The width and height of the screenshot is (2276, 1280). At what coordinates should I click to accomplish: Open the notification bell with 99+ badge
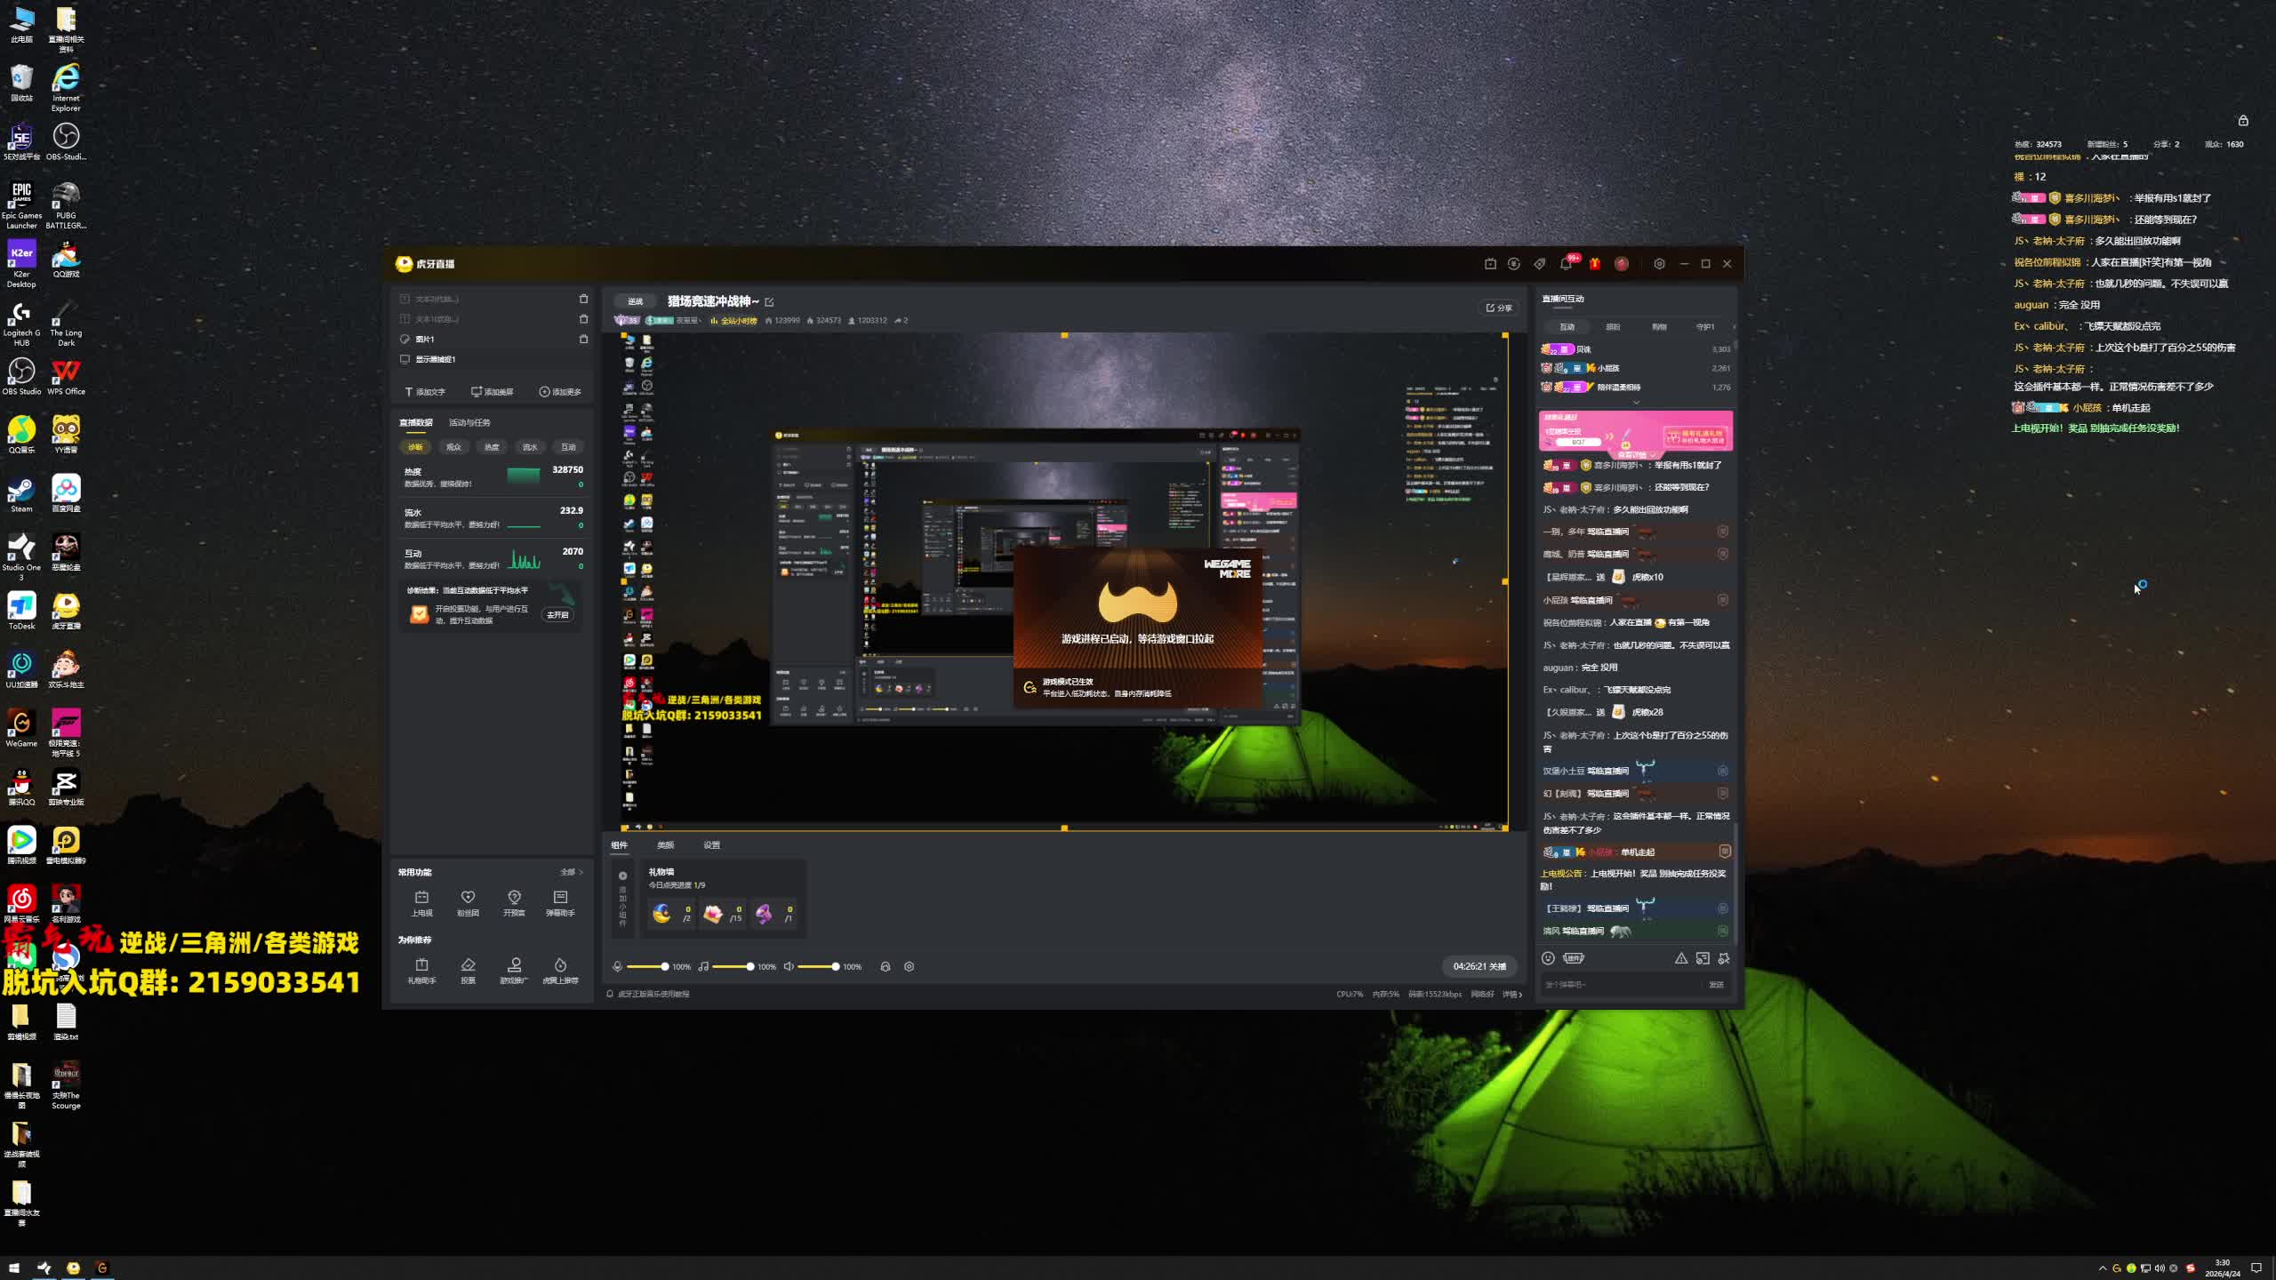(x=1567, y=264)
